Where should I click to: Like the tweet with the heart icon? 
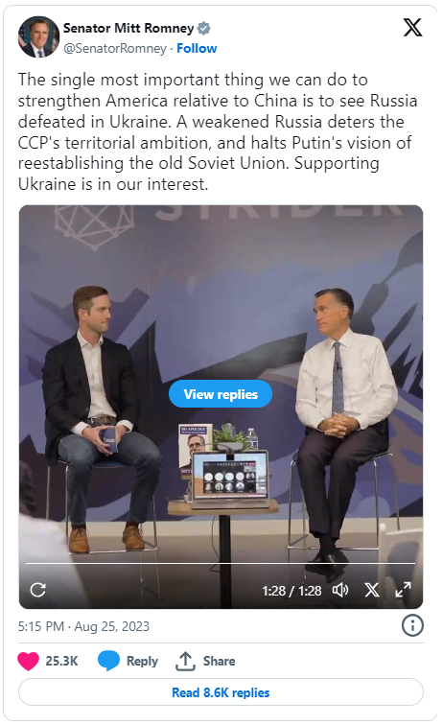tap(28, 661)
